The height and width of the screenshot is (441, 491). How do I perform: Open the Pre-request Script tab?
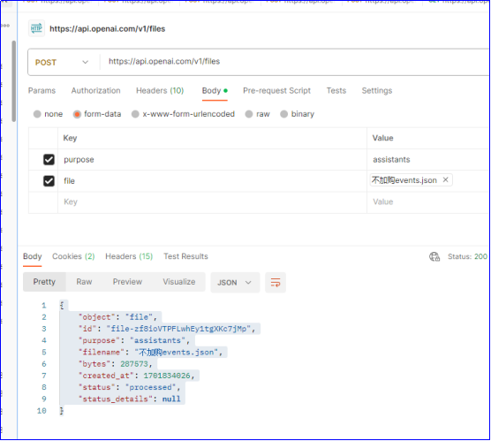(x=276, y=90)
